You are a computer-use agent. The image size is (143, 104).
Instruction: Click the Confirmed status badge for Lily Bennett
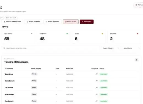pyautogui.click(x=104, y=88)
